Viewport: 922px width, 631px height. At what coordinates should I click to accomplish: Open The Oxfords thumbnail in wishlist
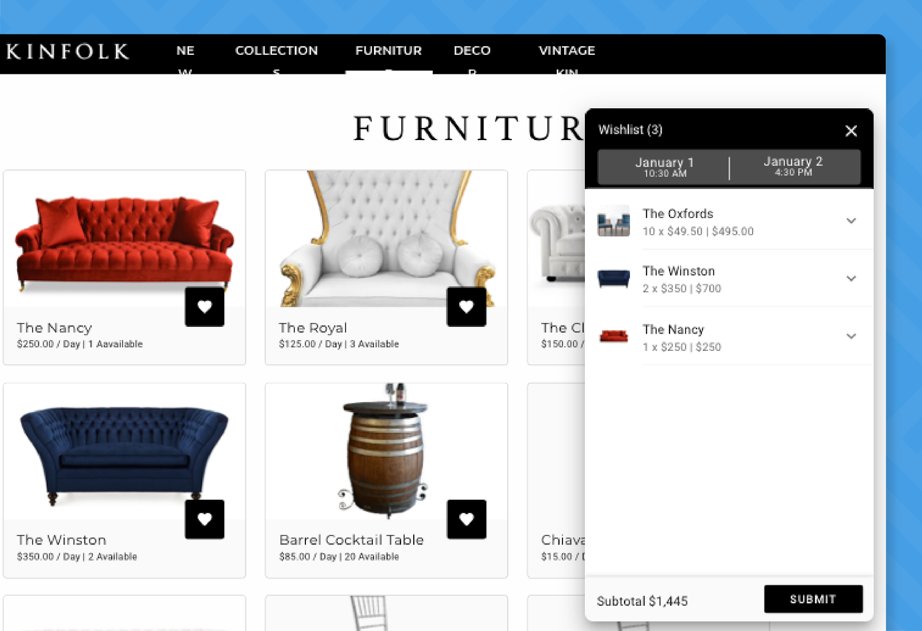614,221
